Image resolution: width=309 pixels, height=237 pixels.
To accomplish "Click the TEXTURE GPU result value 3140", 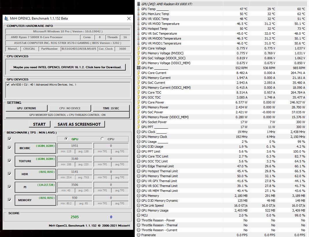I will (x=75, y=159).
